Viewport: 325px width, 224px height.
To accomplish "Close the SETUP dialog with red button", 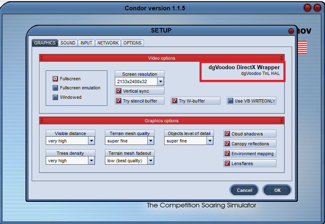I will [x=291, y=31].
